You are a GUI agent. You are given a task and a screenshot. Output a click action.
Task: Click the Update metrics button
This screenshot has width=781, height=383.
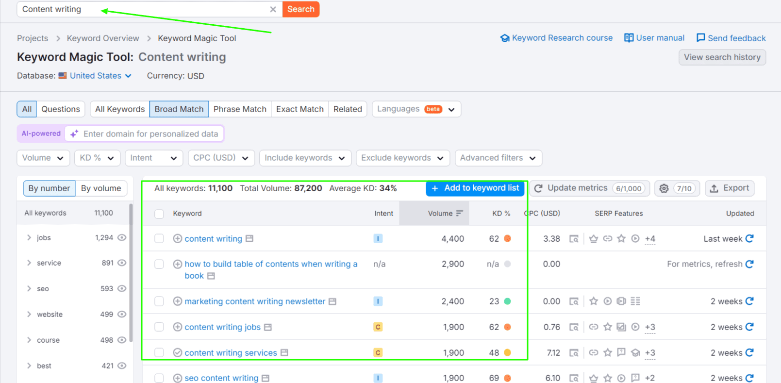pyautogui.click(x=590, y=188)
